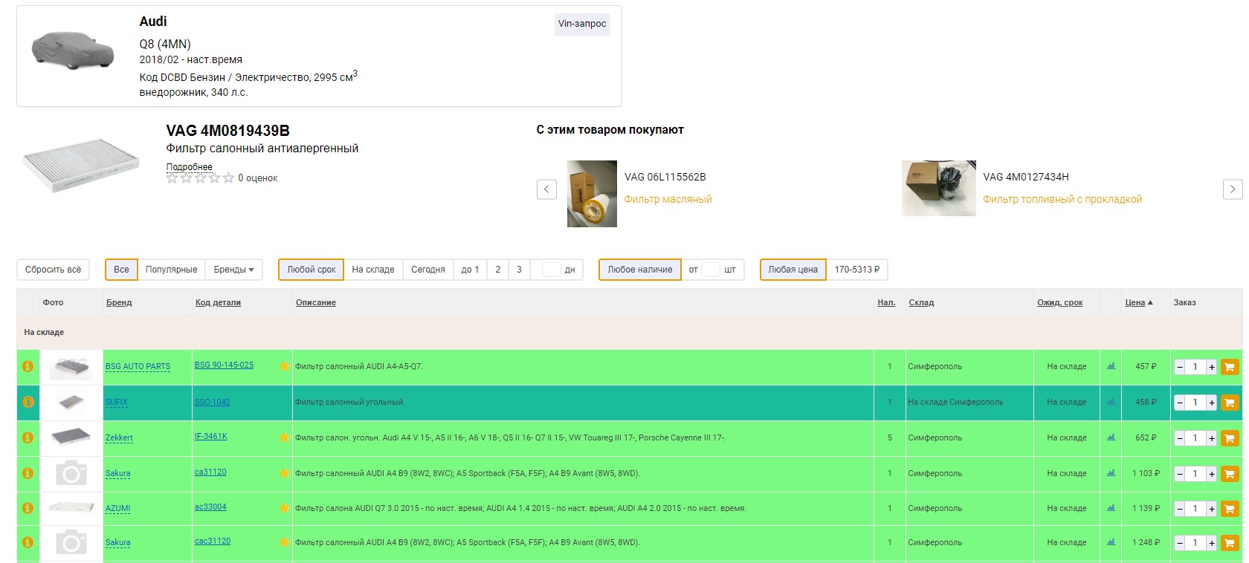Select the 'Любой срок' delivery filter

click(312, 270)
